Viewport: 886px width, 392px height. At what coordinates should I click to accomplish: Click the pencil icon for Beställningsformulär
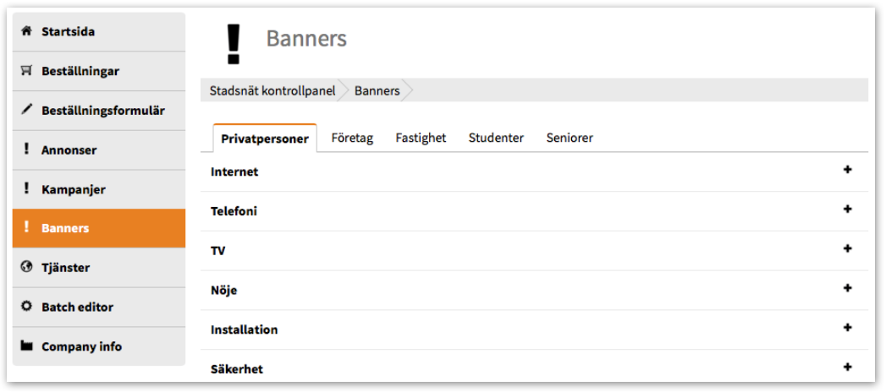tap(26, 110)
